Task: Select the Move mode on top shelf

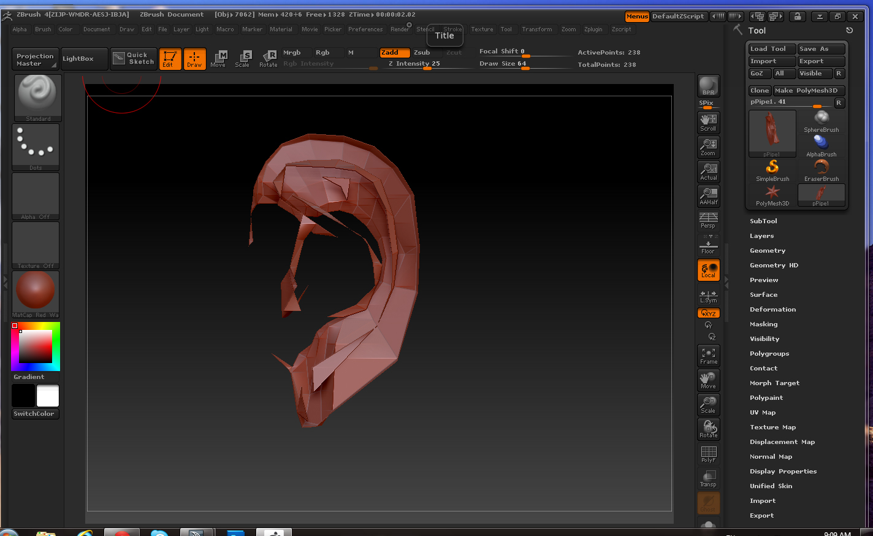Action: pos(219,58)
